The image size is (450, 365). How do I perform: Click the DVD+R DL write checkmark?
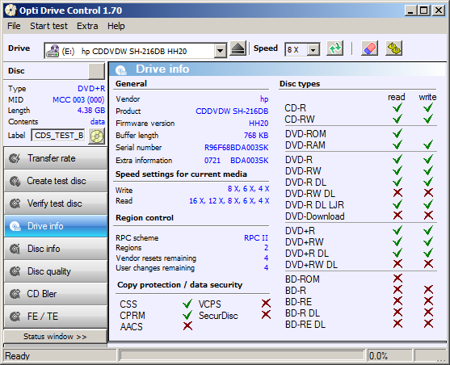point(428,253)
